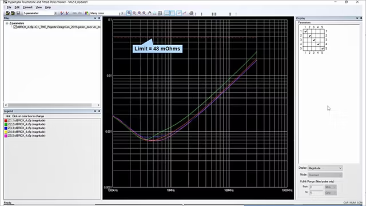Screen dimensions: 366x206
Task: Open the S-parameter type dropdown
Action: coord(55,13)
